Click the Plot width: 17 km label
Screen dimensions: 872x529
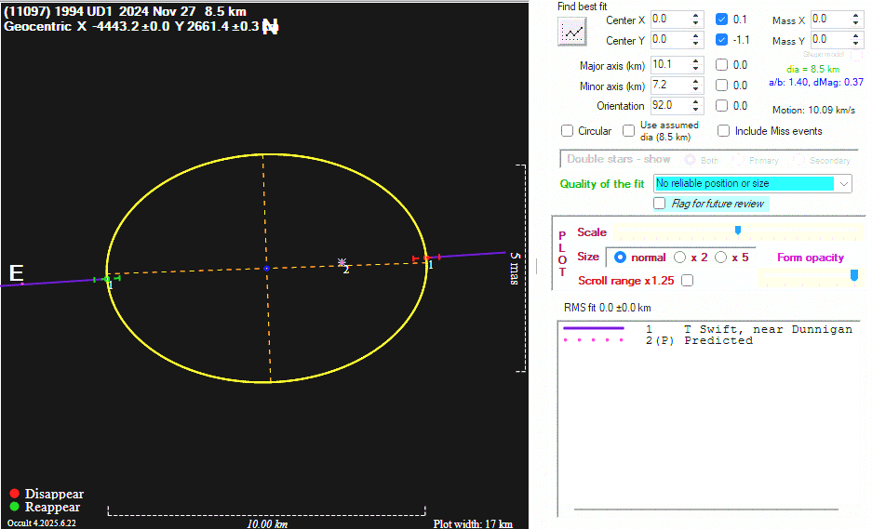(x=473, y=524)
